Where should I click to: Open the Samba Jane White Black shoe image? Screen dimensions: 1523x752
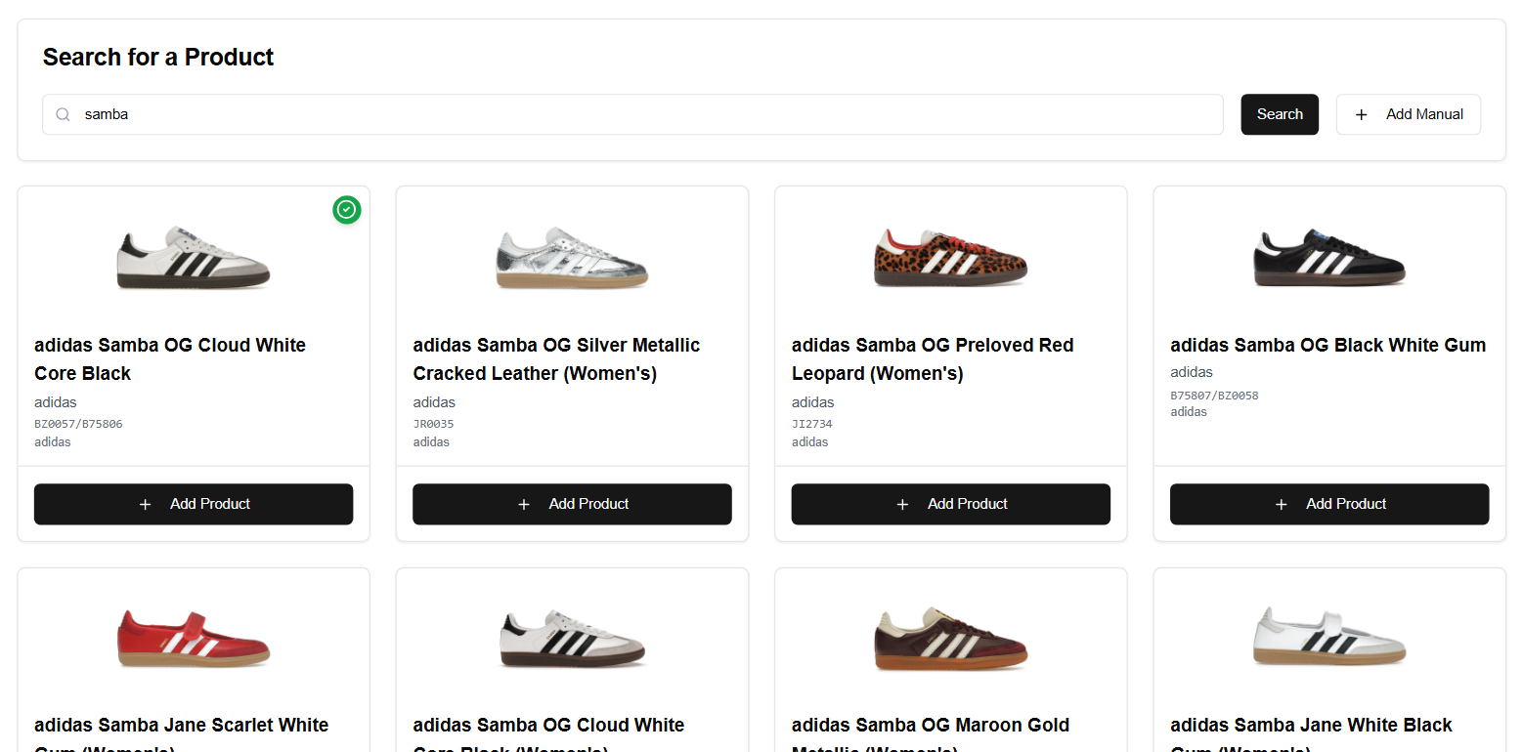pyautogui.click(x=1329, y=638)
